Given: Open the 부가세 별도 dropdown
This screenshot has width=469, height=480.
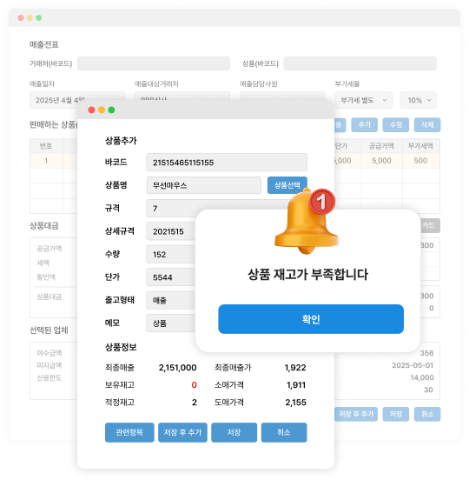Looking at the screenshot, I should (x=364, y=100).
